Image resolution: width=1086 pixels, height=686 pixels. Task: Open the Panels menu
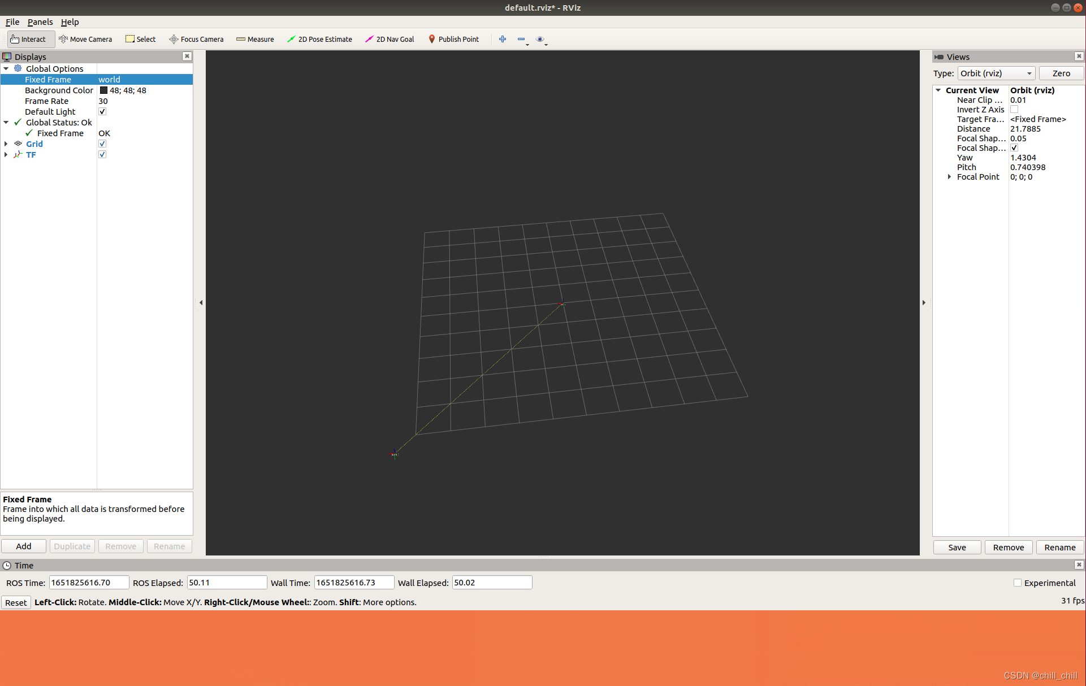pyautogui.click(x=40, y=22)
